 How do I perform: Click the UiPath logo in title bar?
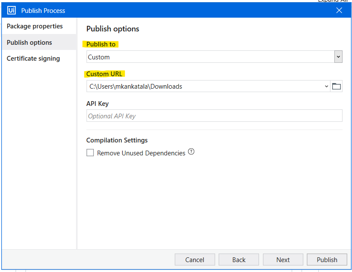click(12, 10)
